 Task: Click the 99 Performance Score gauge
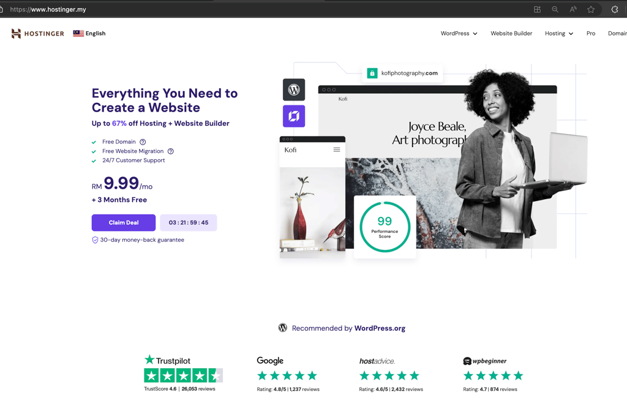pyautogui.click(x=385, y=227)
